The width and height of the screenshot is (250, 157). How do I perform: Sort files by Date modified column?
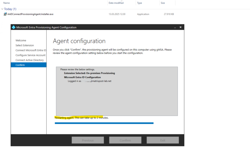tap(116, 3)
